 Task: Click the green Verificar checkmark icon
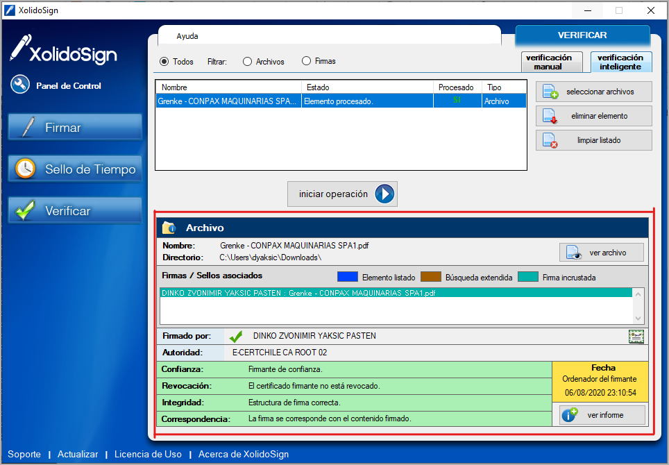coord(25,210)
